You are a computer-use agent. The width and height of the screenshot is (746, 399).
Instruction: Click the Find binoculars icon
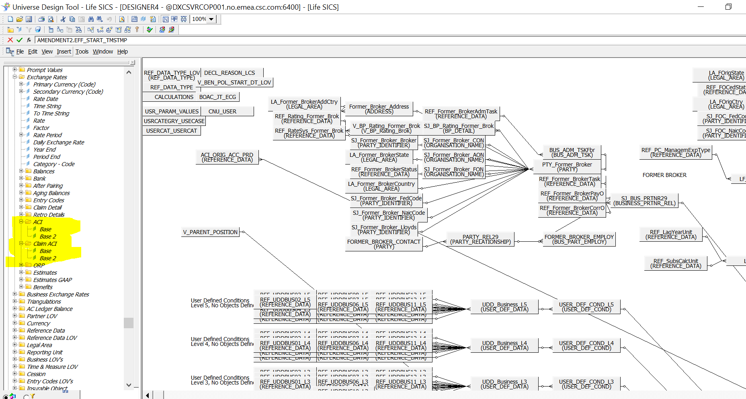pos(91,19)
